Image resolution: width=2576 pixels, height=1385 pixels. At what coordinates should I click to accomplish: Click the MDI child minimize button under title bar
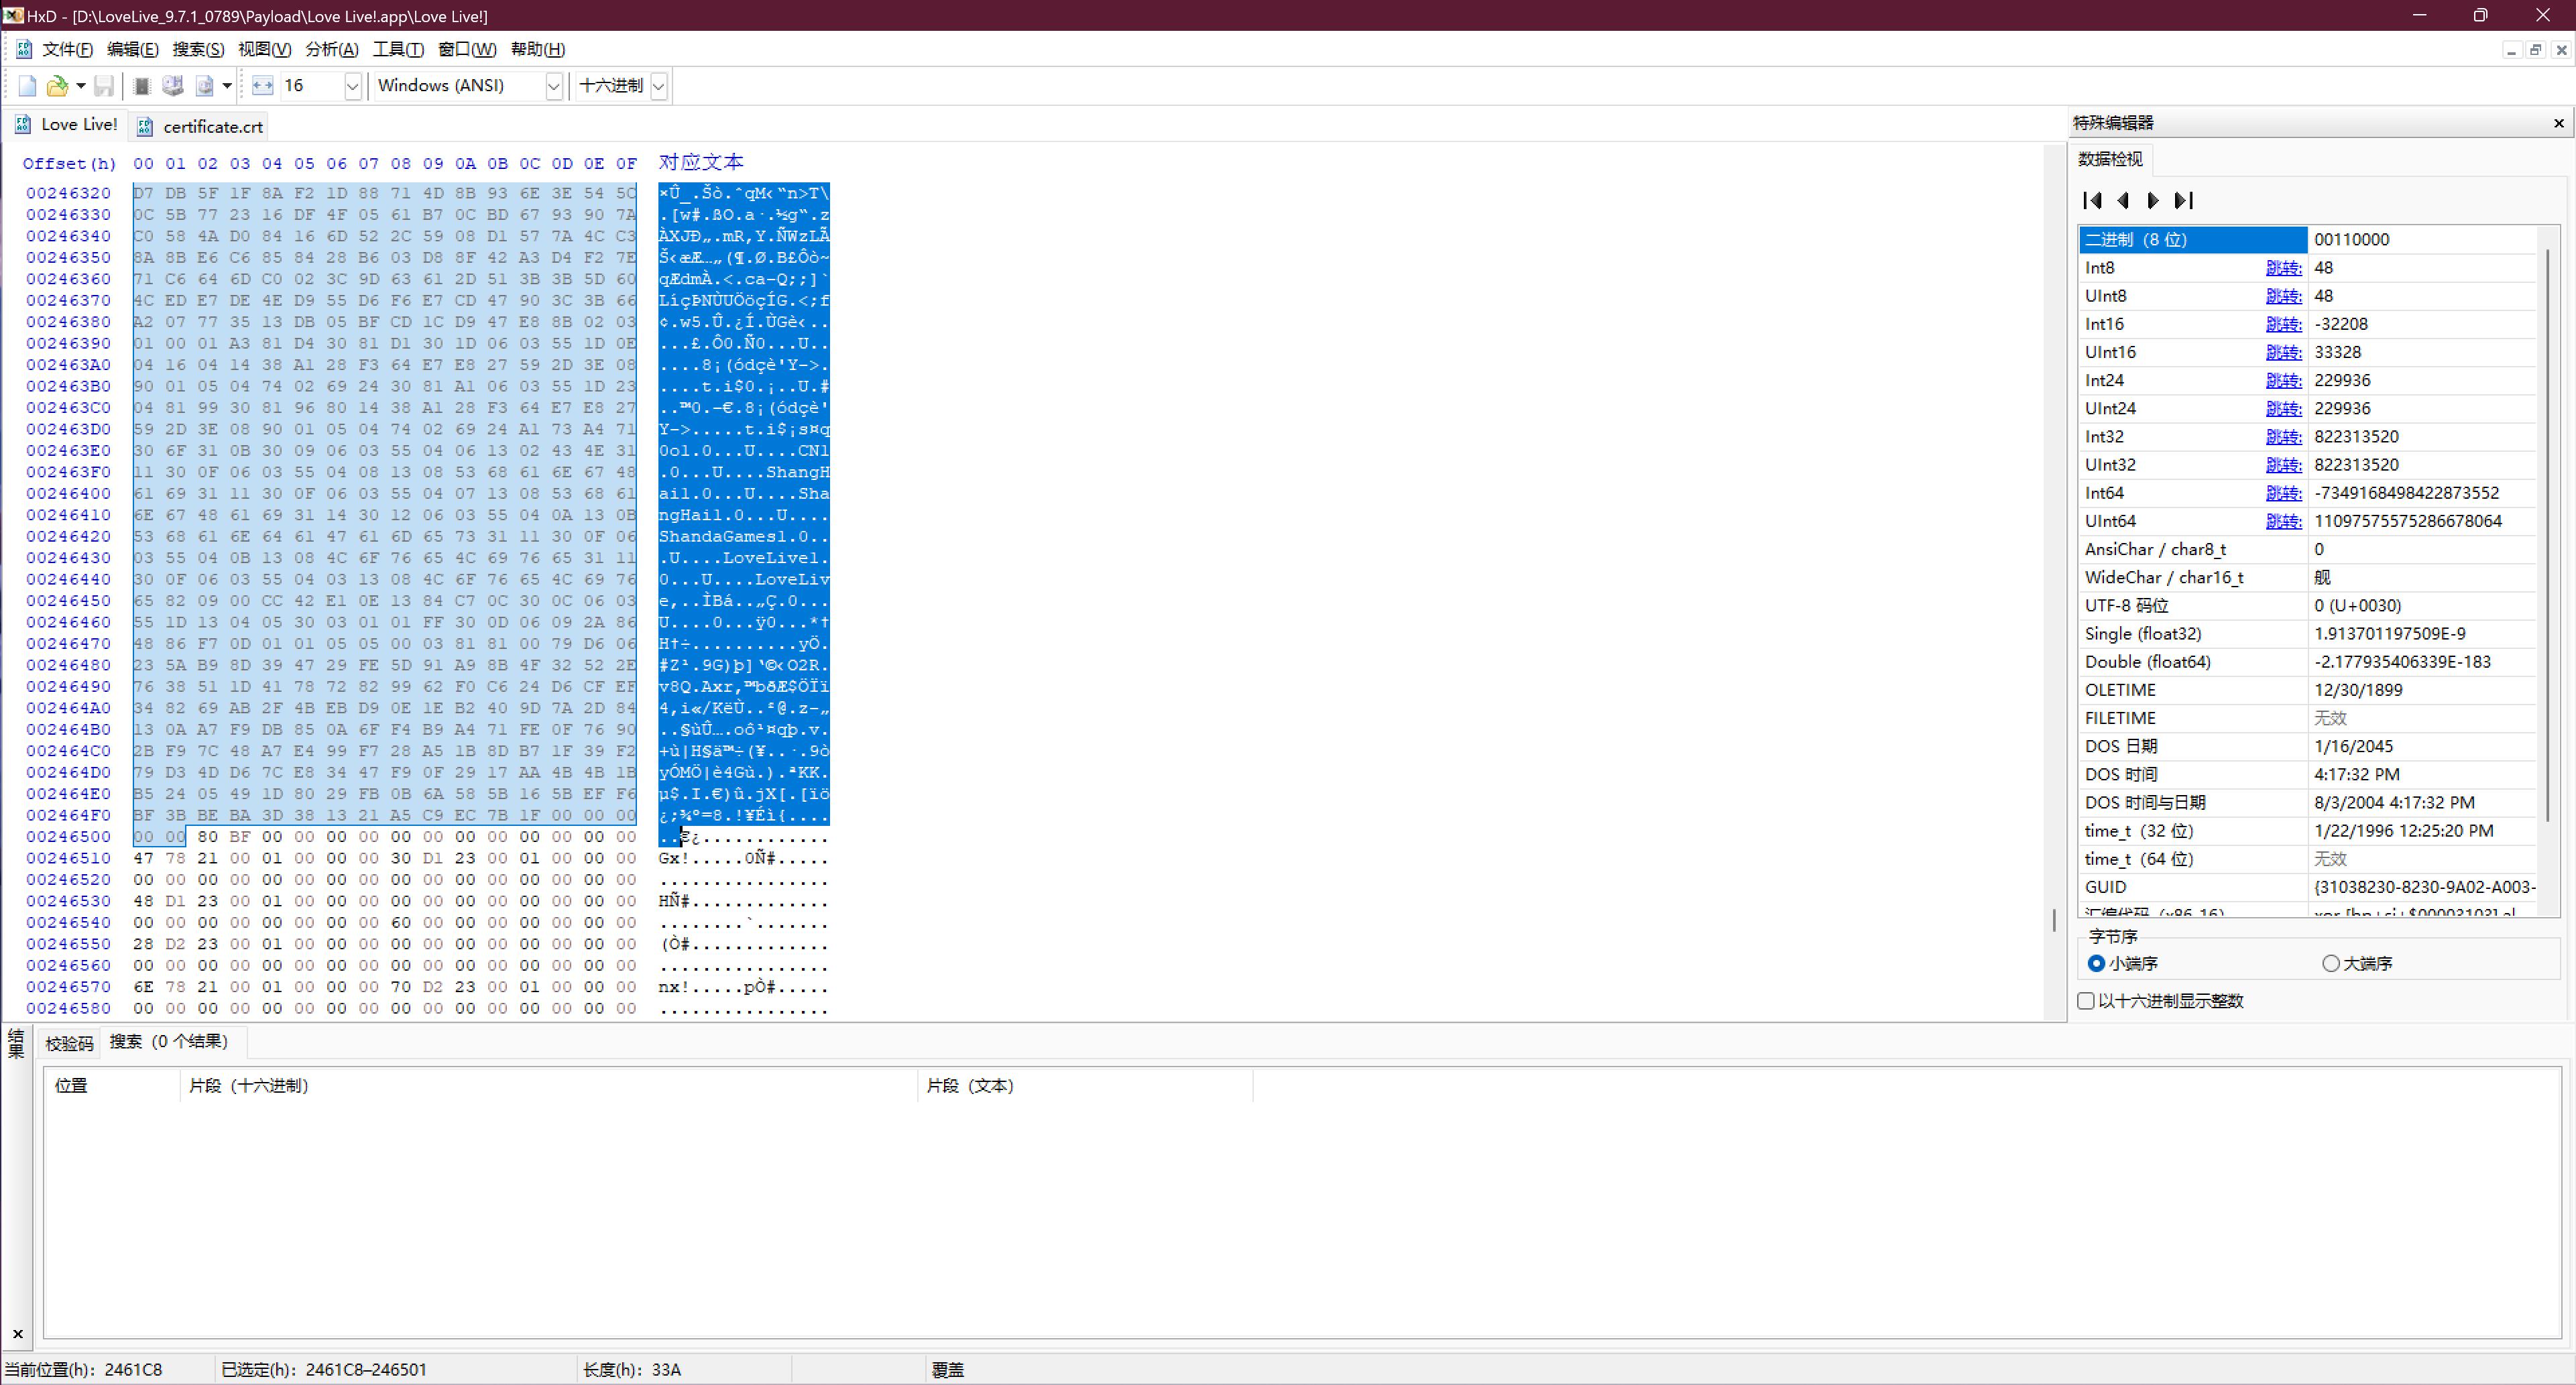pos(2511,49)
